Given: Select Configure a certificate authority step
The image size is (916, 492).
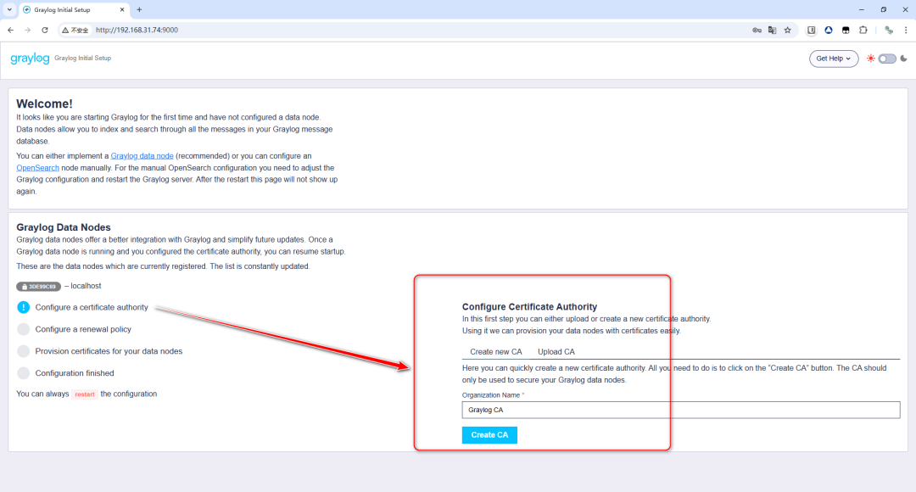Looking at the screenshot, I should click(x=92, y=307).
